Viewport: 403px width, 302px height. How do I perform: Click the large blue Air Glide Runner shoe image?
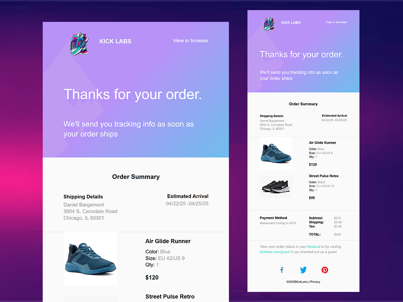pos(90,259)
